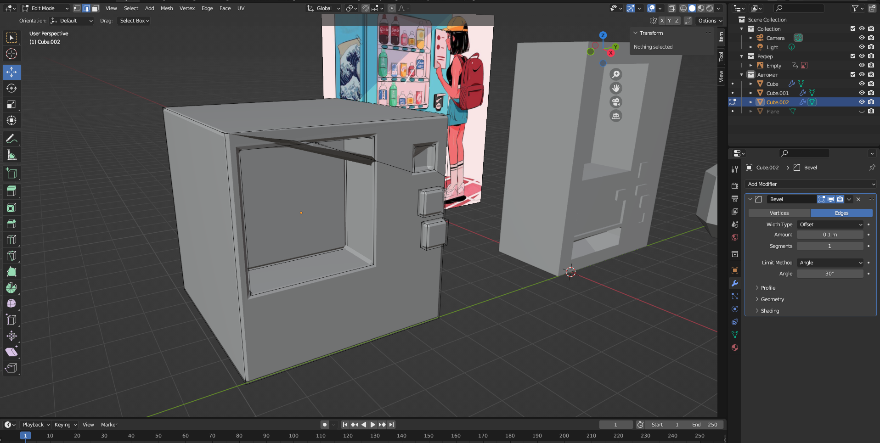The image size is (880, 443).
Task: Open the Edit Mode selector dropdown
Action: coord(45,8)
